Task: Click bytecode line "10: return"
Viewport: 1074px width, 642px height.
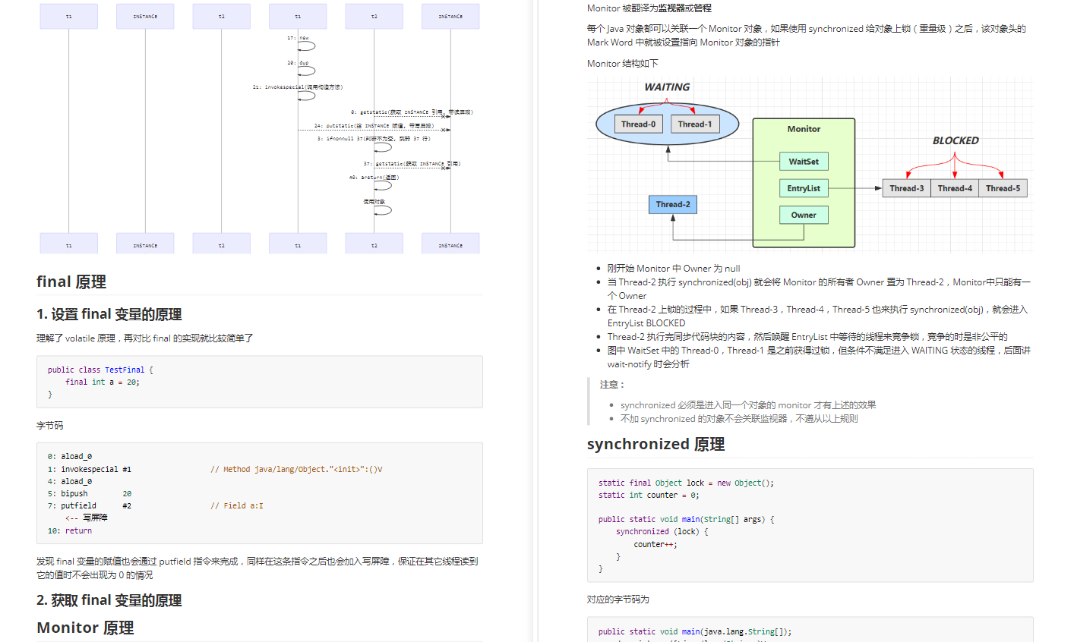Action: (69, 530)
